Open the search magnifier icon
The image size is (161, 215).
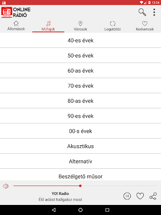pos(142,12)
